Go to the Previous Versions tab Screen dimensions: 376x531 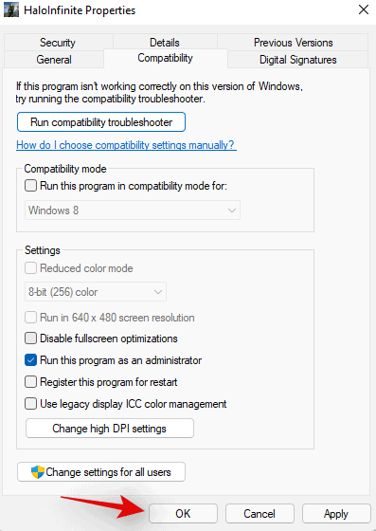click(x=294, y=43)
